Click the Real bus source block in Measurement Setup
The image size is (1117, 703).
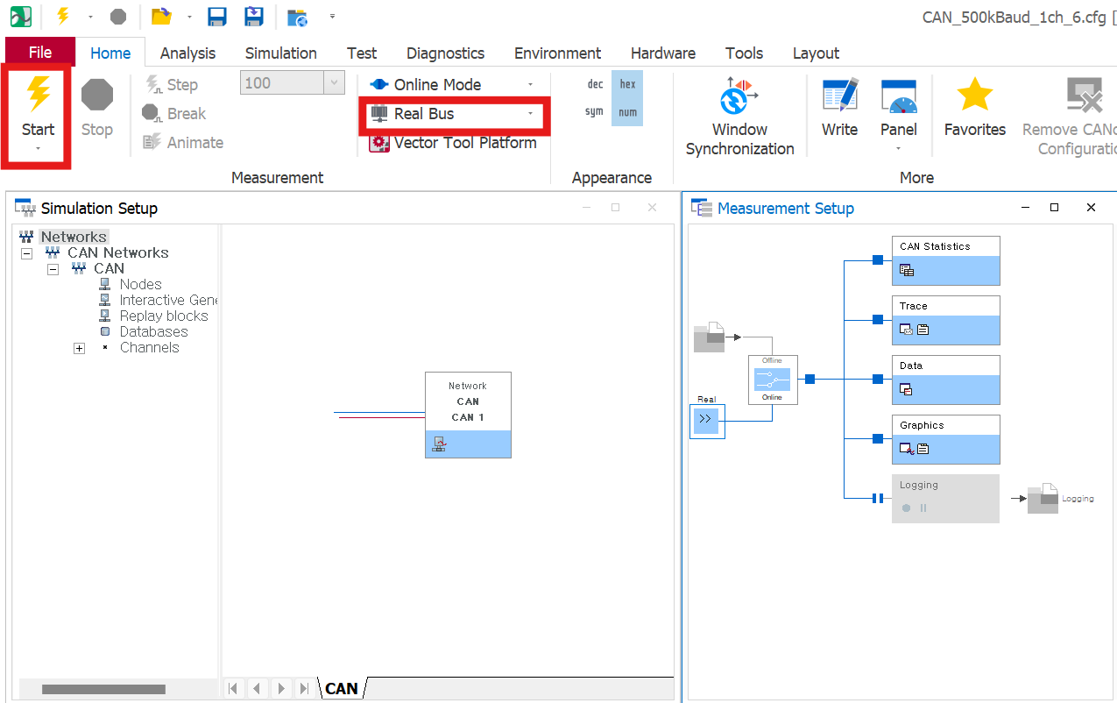[x=707, y=422]
